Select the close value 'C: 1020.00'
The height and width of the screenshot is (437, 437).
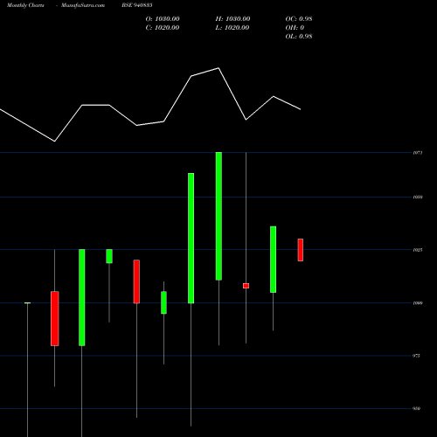163,28
